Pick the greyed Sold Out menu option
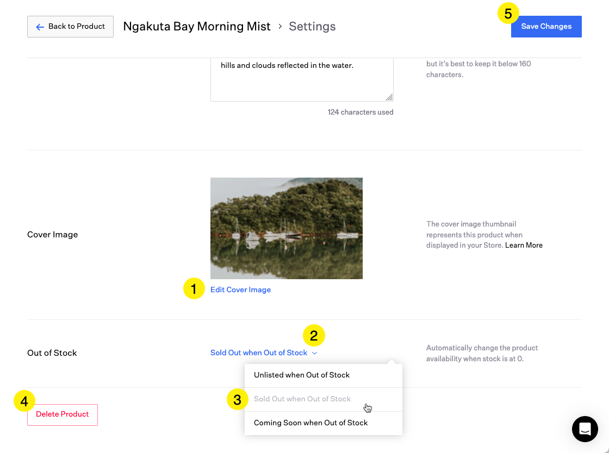Screen dimensions: 609x453 [302, 399]
